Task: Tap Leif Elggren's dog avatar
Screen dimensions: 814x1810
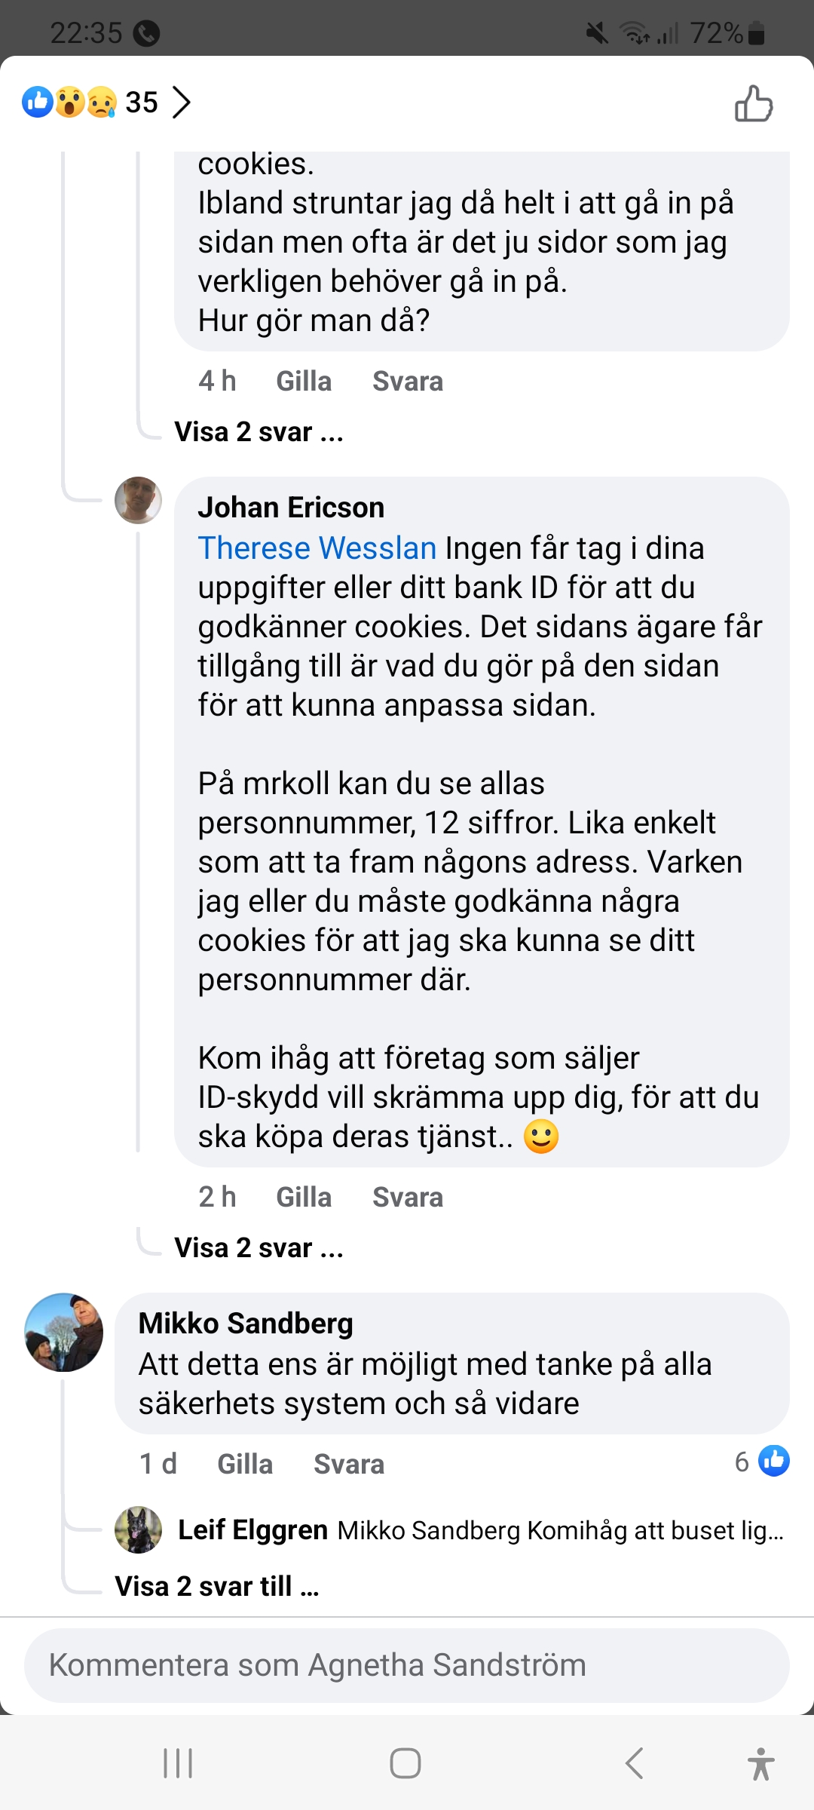Action: tap(138, 1530)
